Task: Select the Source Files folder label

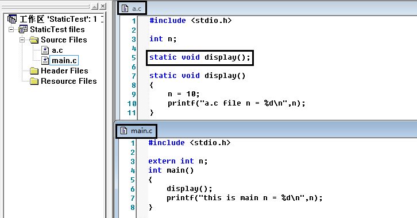Action: tap(64, 40)
